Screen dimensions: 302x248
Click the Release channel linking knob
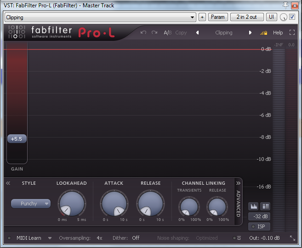tap(217, 207)
